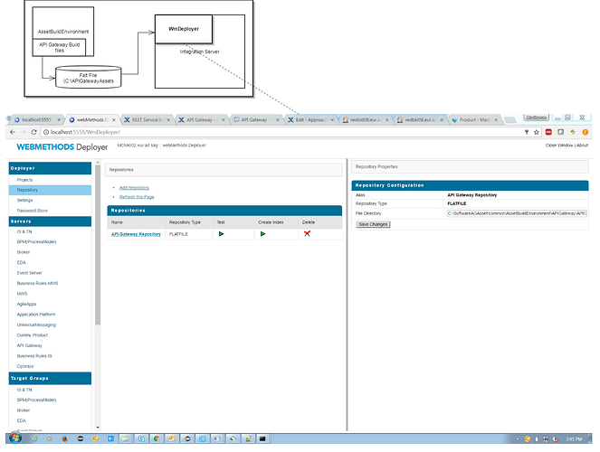
Task: Open Skype from the taskbar
Action: [141, 438]
